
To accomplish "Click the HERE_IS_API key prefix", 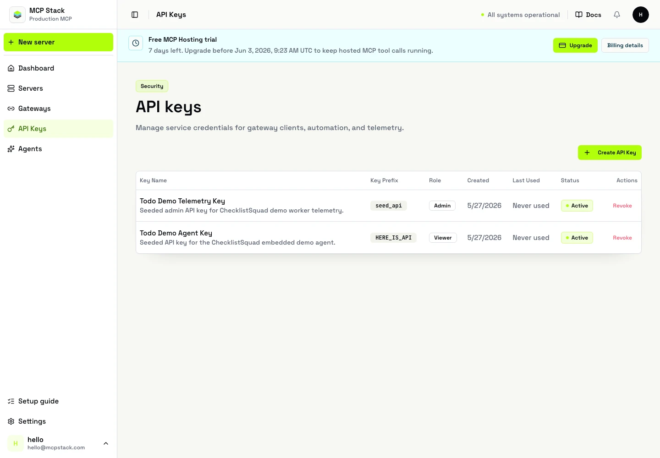I will [x=393, y=238].
